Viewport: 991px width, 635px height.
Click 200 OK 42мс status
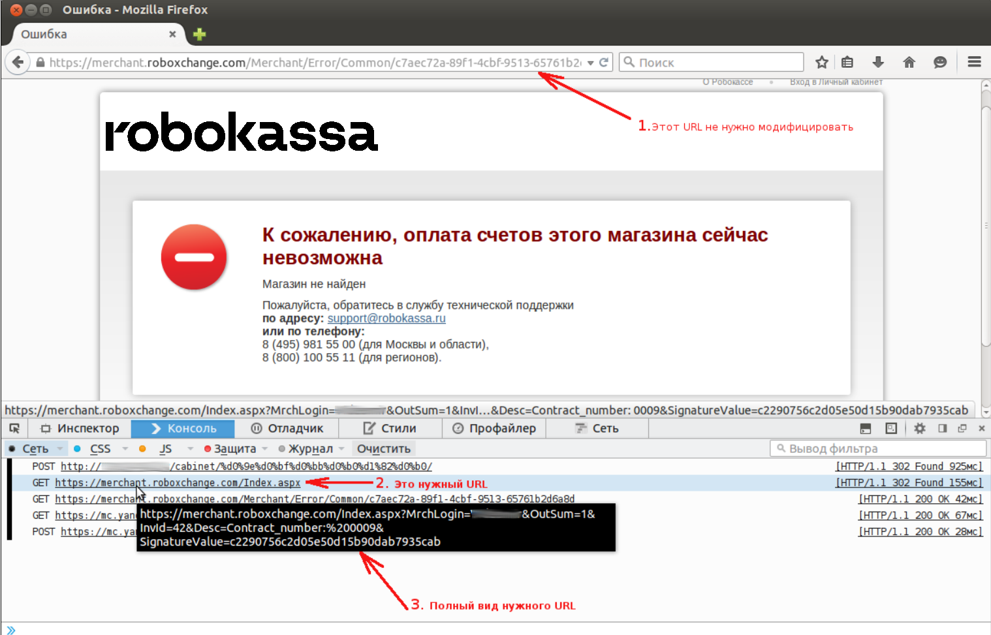pos(920,499)
